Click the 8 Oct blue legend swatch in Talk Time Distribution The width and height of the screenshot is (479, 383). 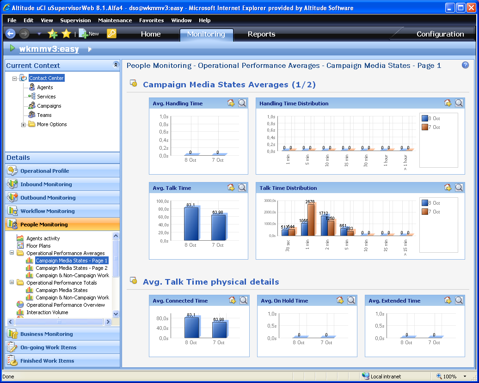point(425,203)
